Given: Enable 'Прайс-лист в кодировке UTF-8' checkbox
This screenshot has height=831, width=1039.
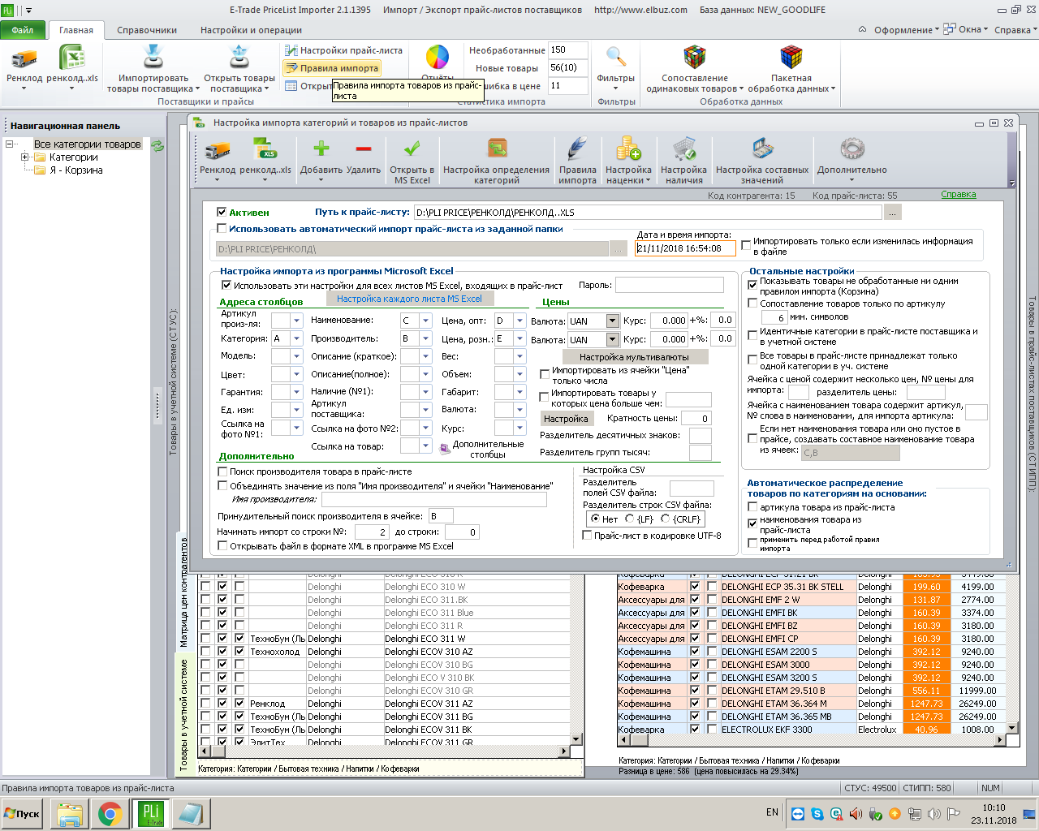Looking at the screenshot, I should (587, 536).
